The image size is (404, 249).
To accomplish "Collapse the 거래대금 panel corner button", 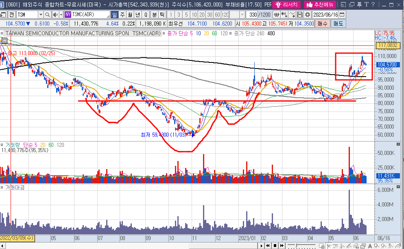I will click(x=398, y=187).
